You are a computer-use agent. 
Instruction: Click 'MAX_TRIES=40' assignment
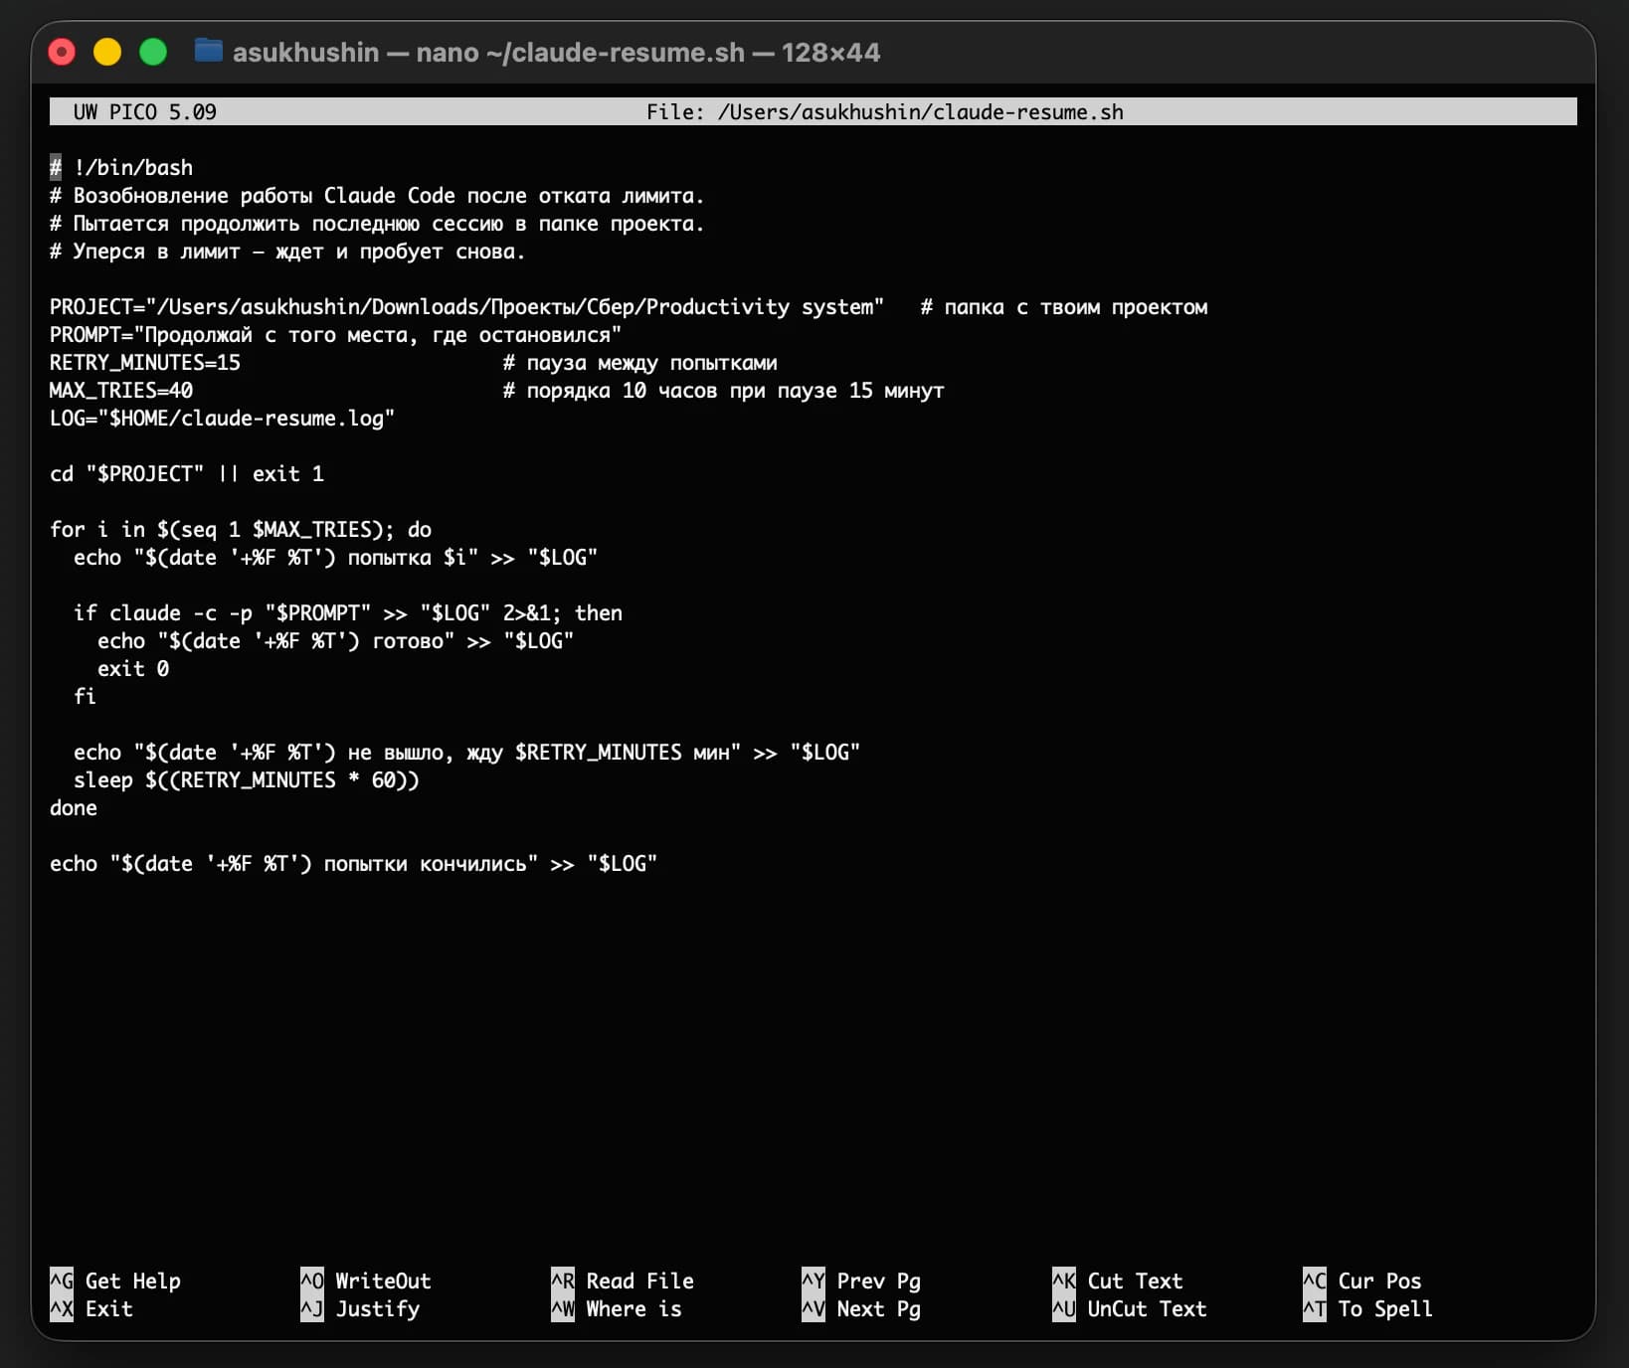click(x=121, y=391)
